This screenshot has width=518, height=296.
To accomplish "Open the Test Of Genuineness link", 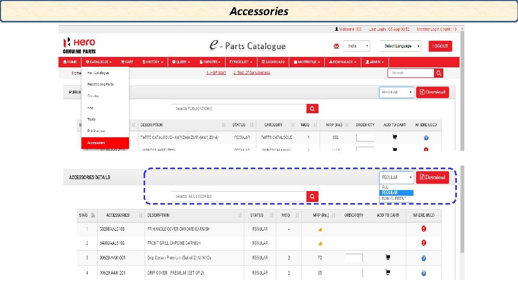I will [252, 73].
